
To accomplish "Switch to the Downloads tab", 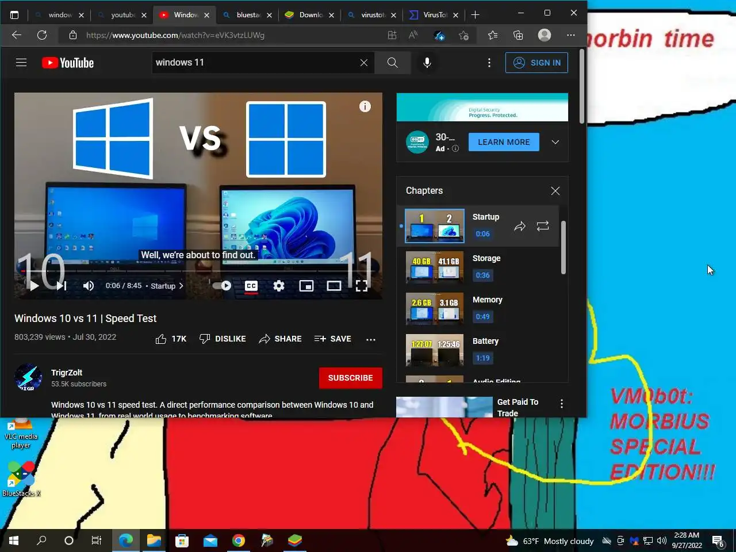I will [x=309, y=15].
